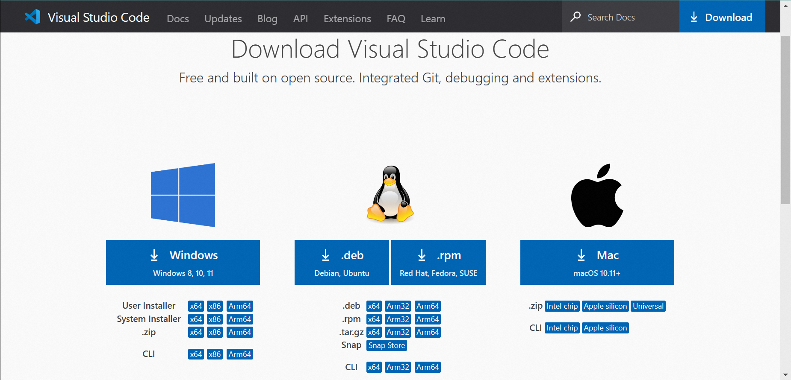
Task: Download the .deb Debian, Ubuntu package
Action: click(342, 262)
